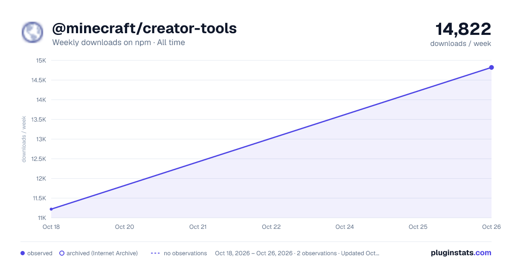Click the 11.5K y-axis label

tap(39, 198)
